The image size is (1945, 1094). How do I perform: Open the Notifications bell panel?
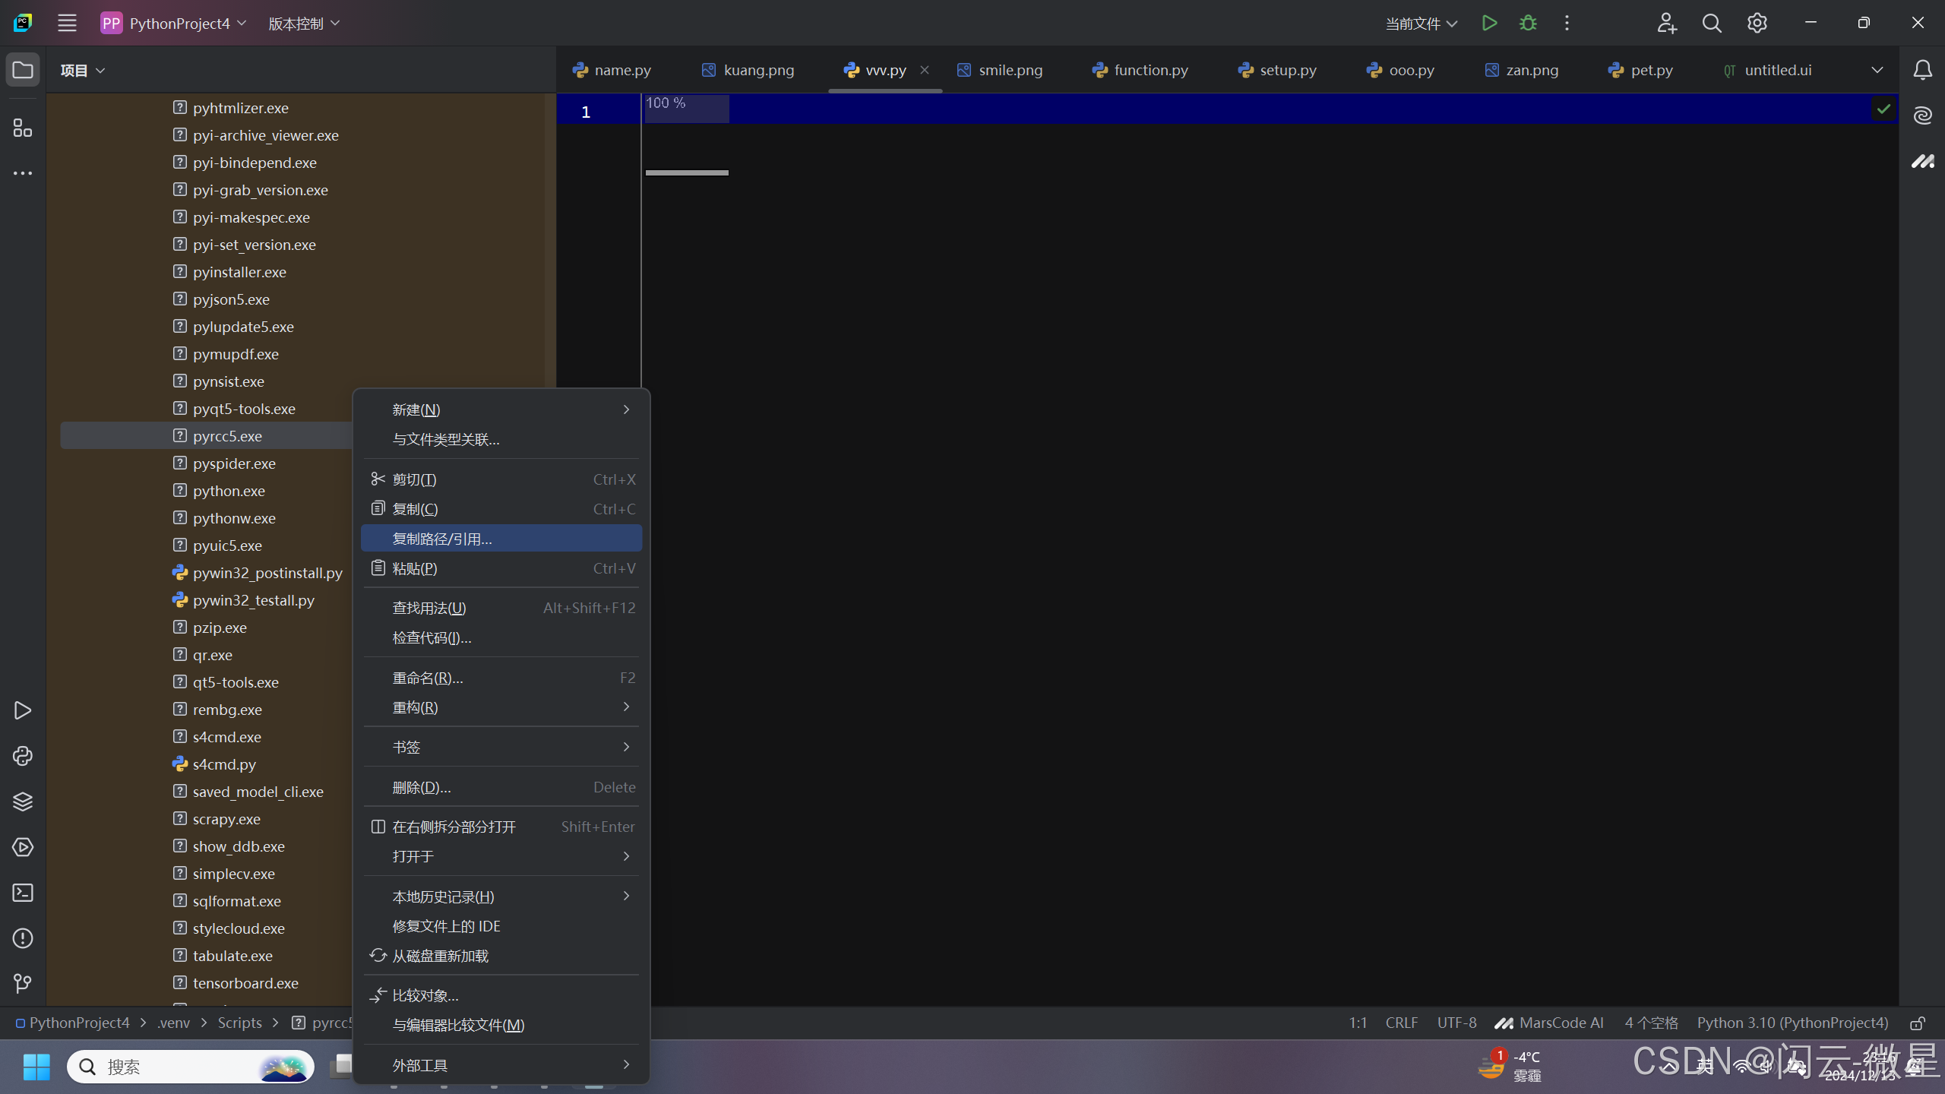pos(1922,70)
